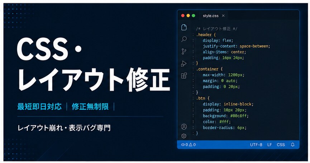Open the Manage gear icon
The height and width of the screenshot is (163, 310).
click(184, 136)
